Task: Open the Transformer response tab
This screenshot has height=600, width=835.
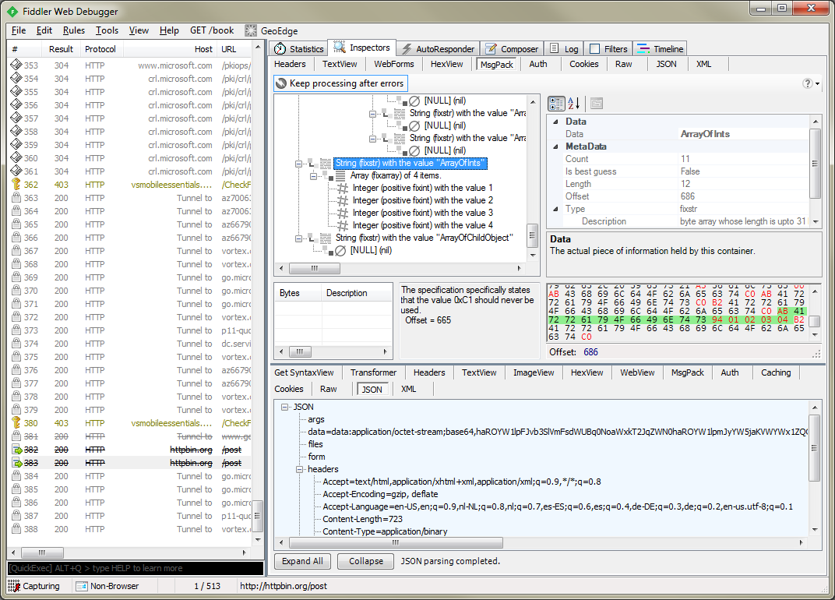Action: click(x=373, y=372)
